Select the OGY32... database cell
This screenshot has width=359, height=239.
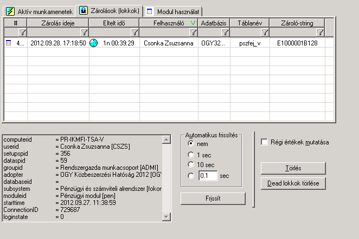[214, 43]
